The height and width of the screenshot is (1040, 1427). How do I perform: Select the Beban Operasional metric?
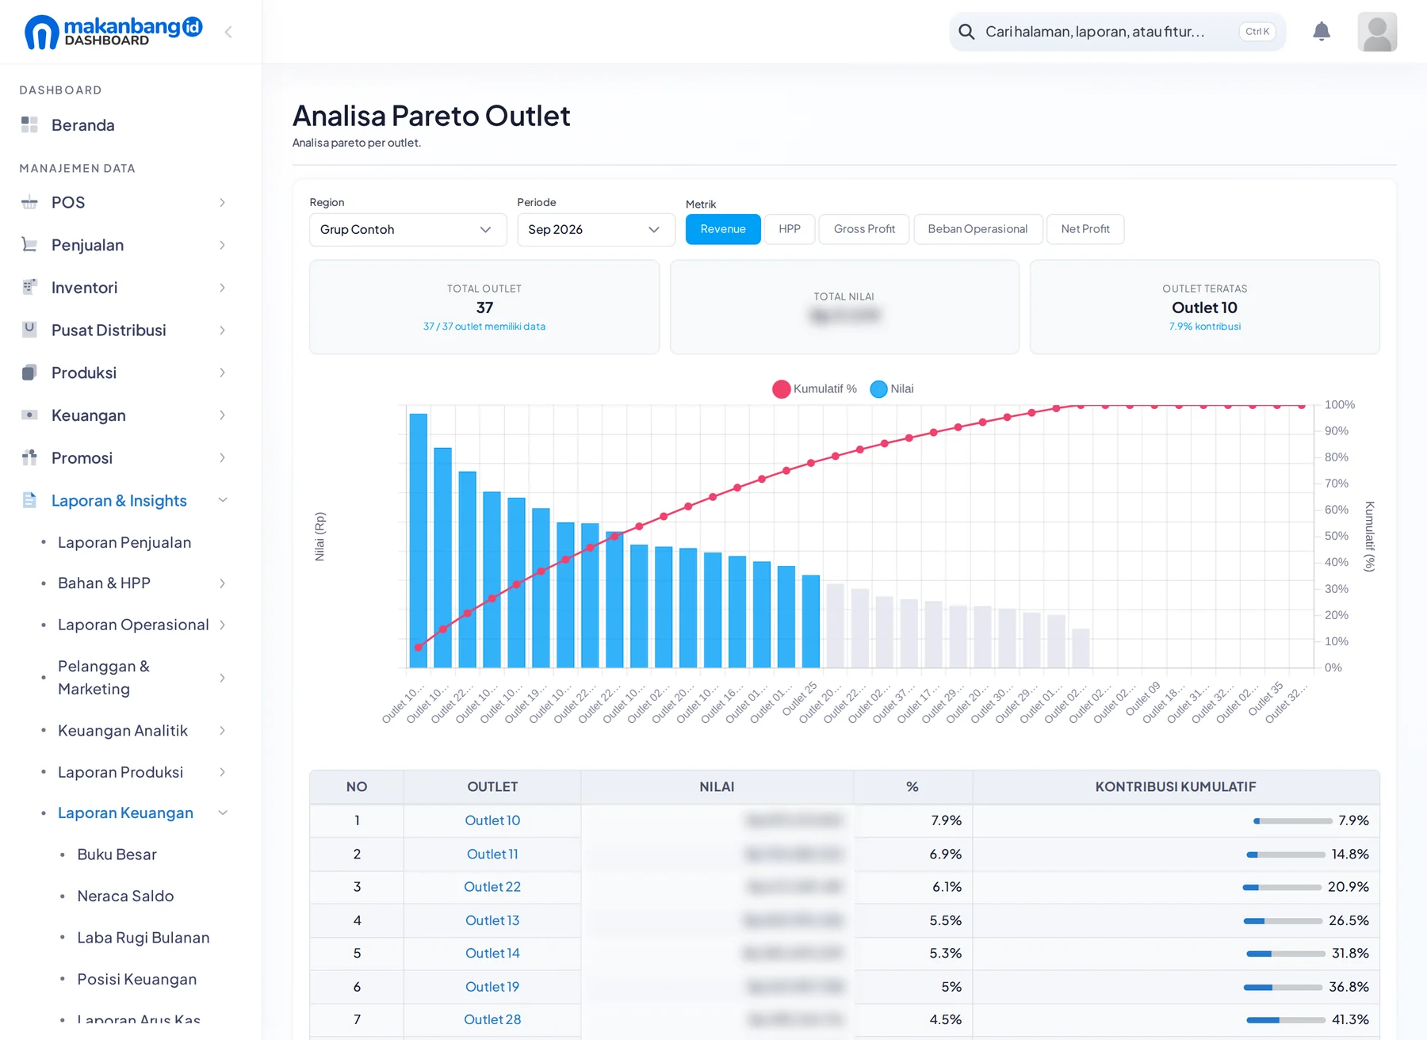coord(977,229)
